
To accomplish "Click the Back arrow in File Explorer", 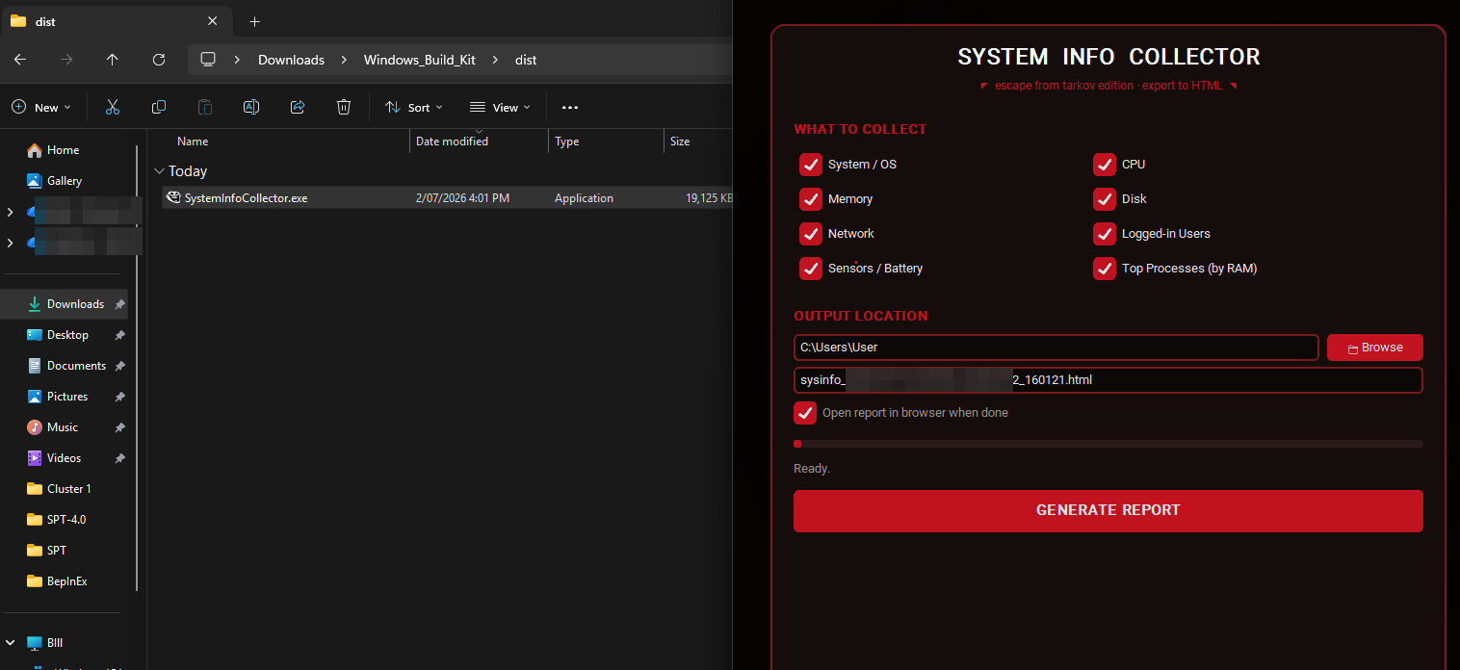I will (x=20, y=60).
